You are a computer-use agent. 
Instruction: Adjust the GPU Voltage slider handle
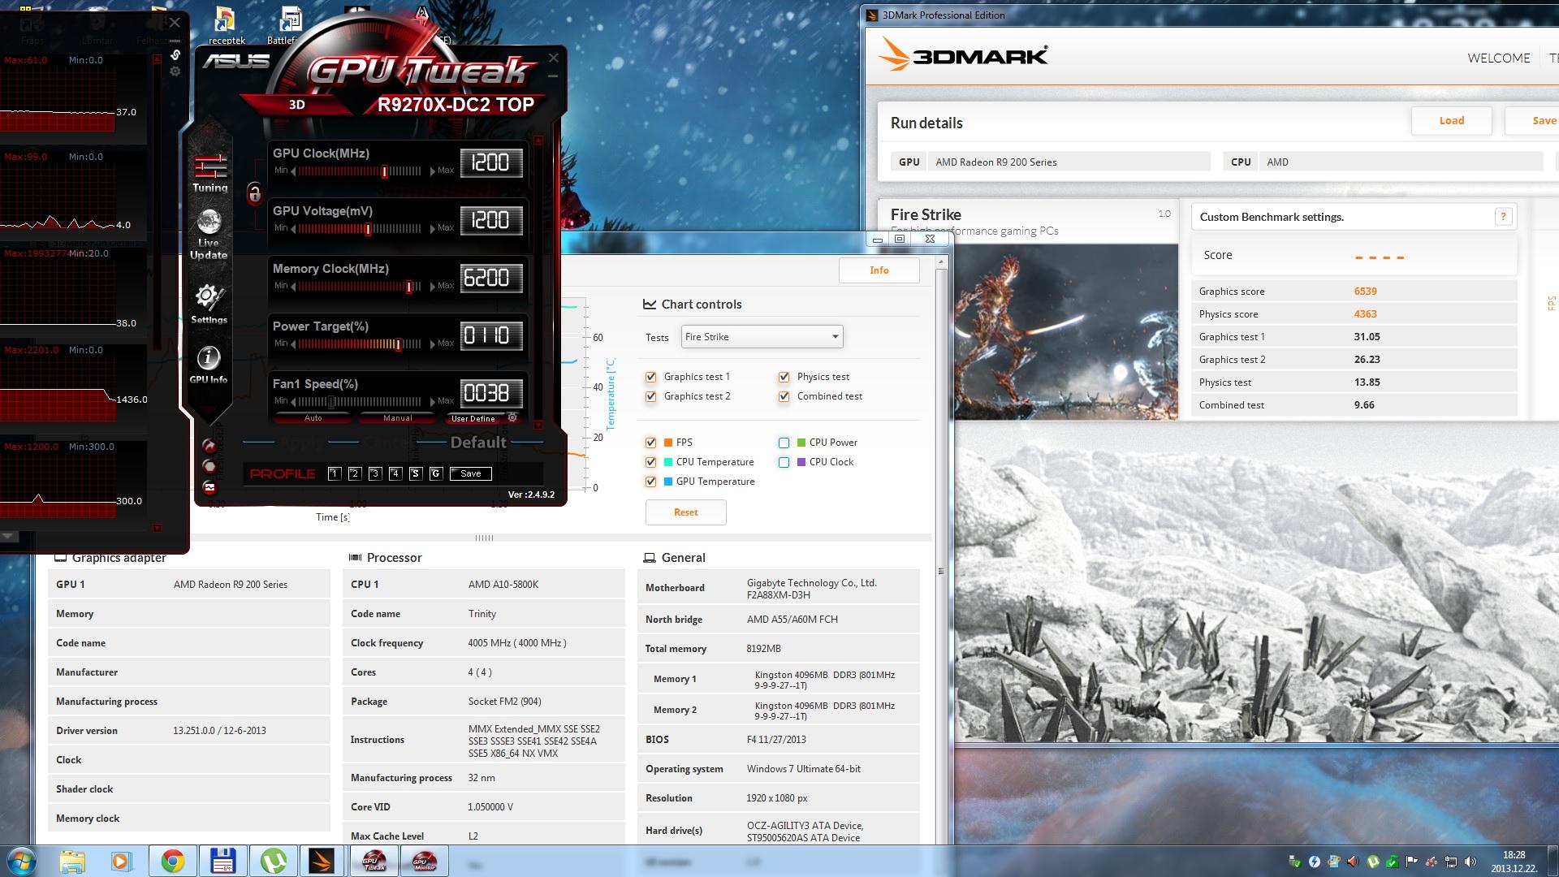click(x=368, y=229)
